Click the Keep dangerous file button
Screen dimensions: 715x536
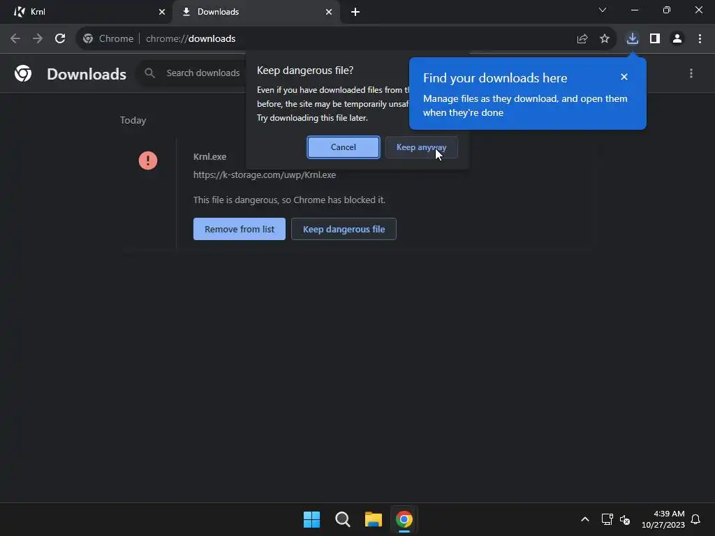coord(344,229)
